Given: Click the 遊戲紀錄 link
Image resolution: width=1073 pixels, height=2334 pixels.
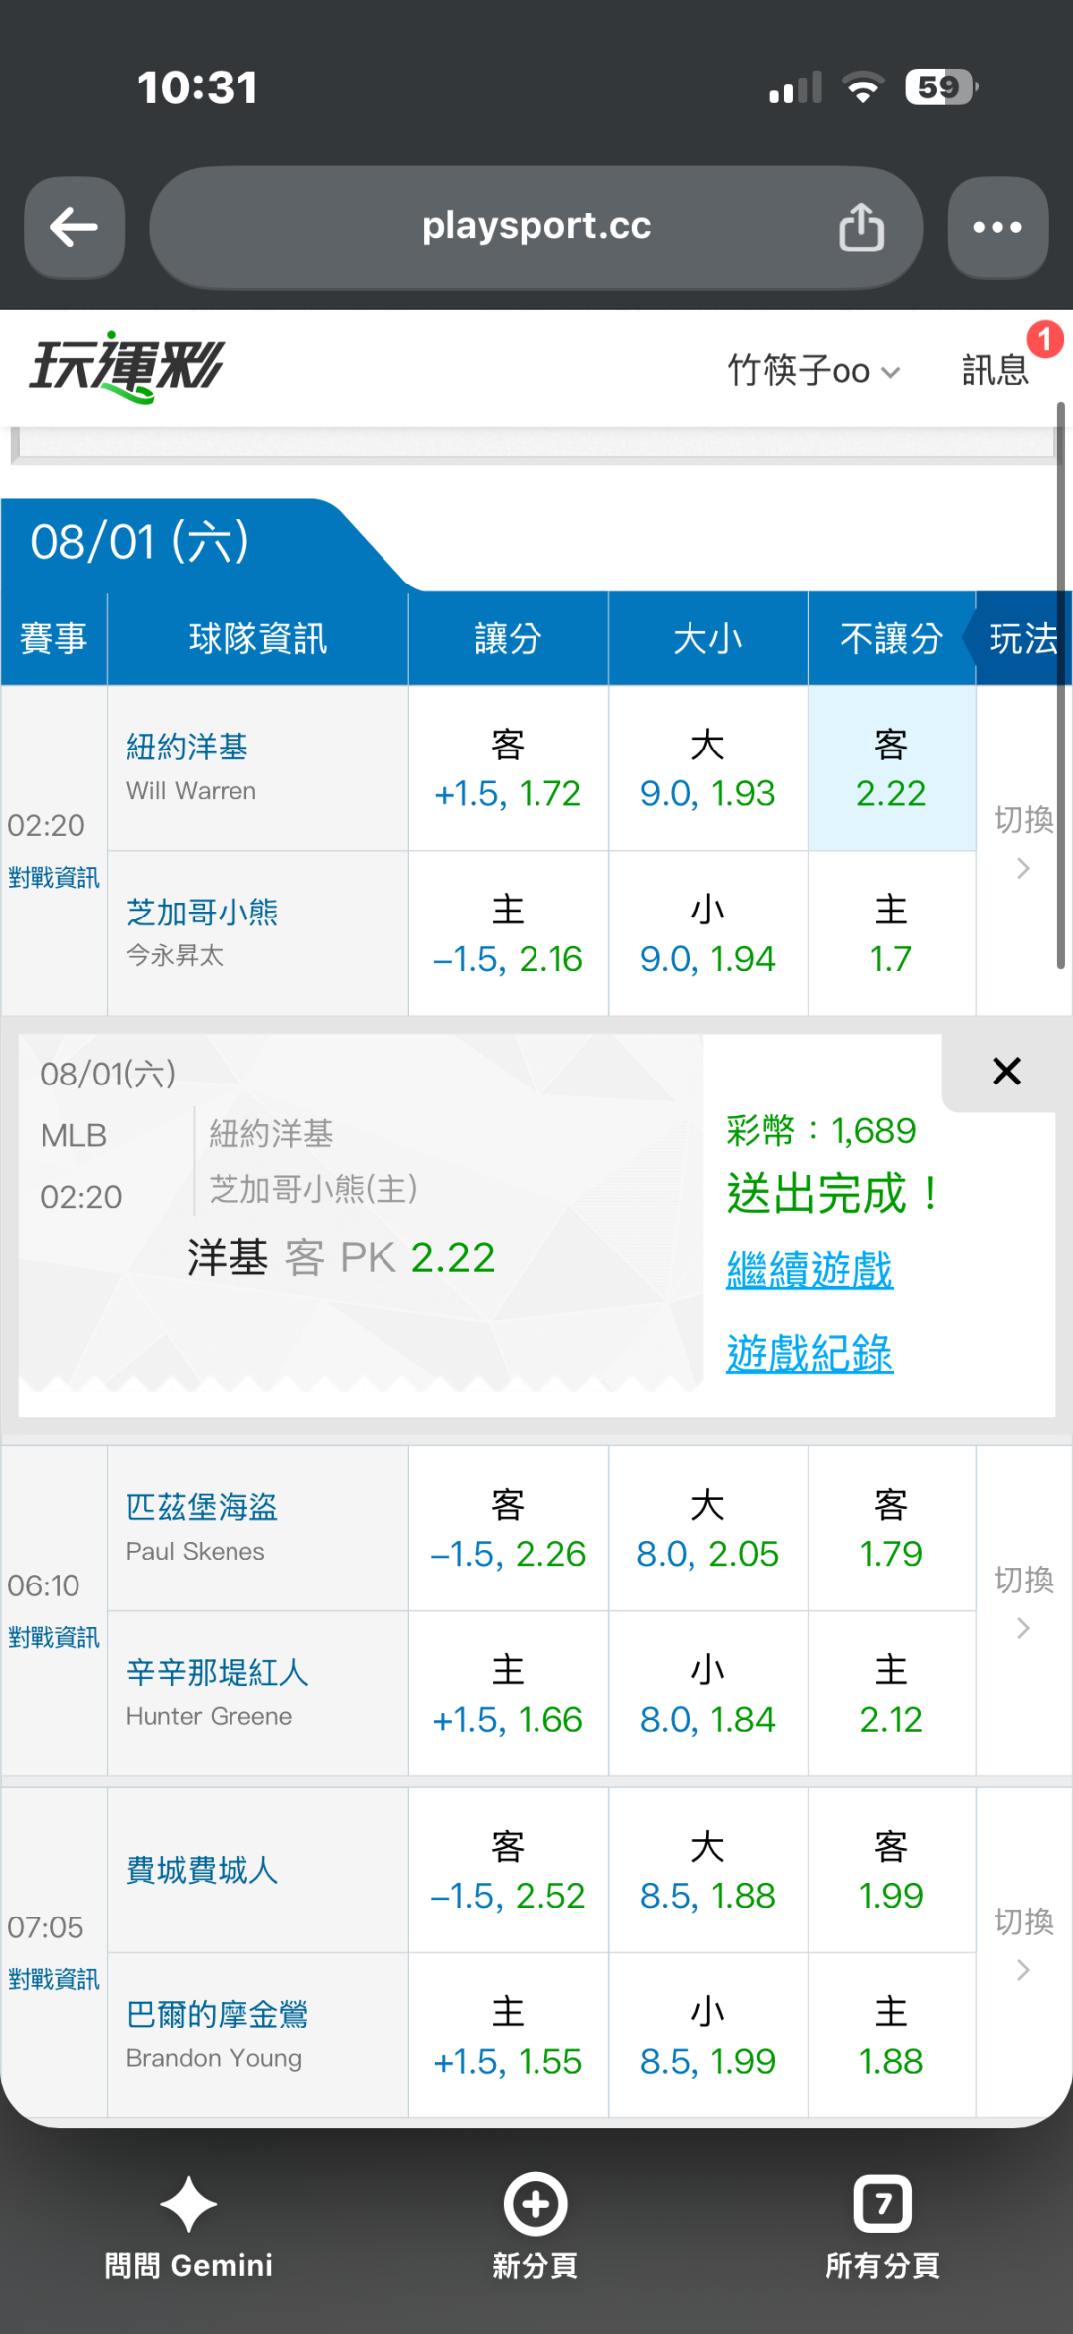Looking at the screenshot, I should (810, 1353).
